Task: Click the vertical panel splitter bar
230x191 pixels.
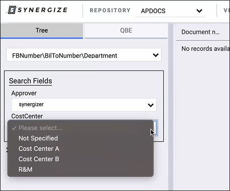Action: [171, 107]
